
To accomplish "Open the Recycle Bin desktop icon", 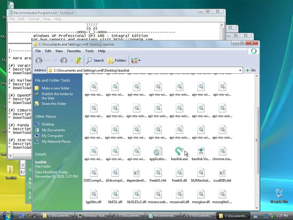I will (x=279, y=195).
